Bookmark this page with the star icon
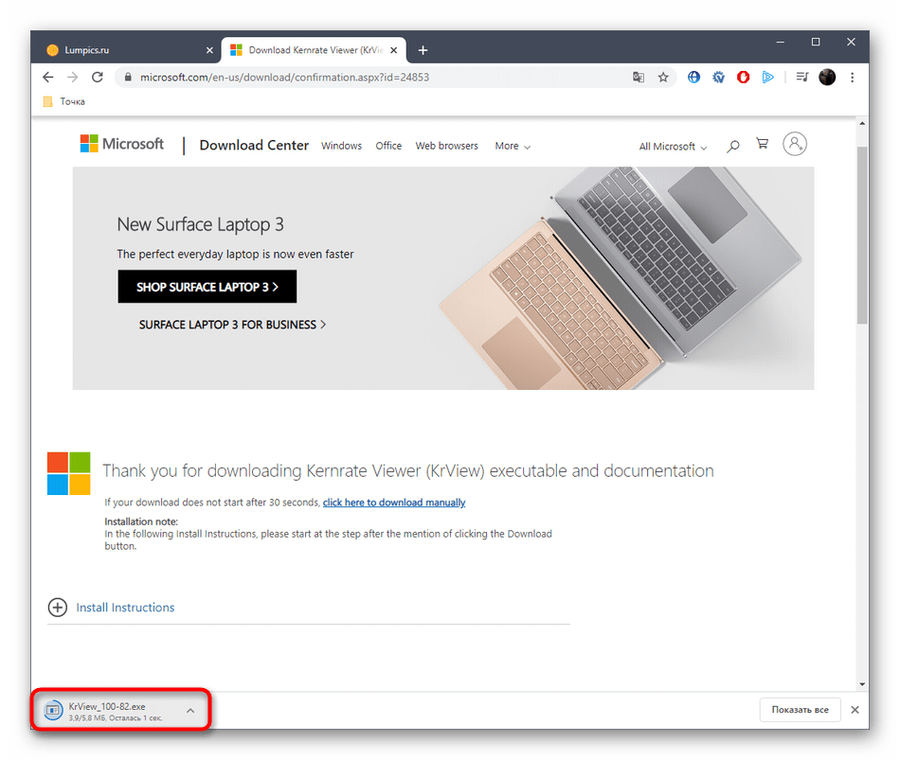The width and height of the screenshot is (900, 760). pos(663,78)
